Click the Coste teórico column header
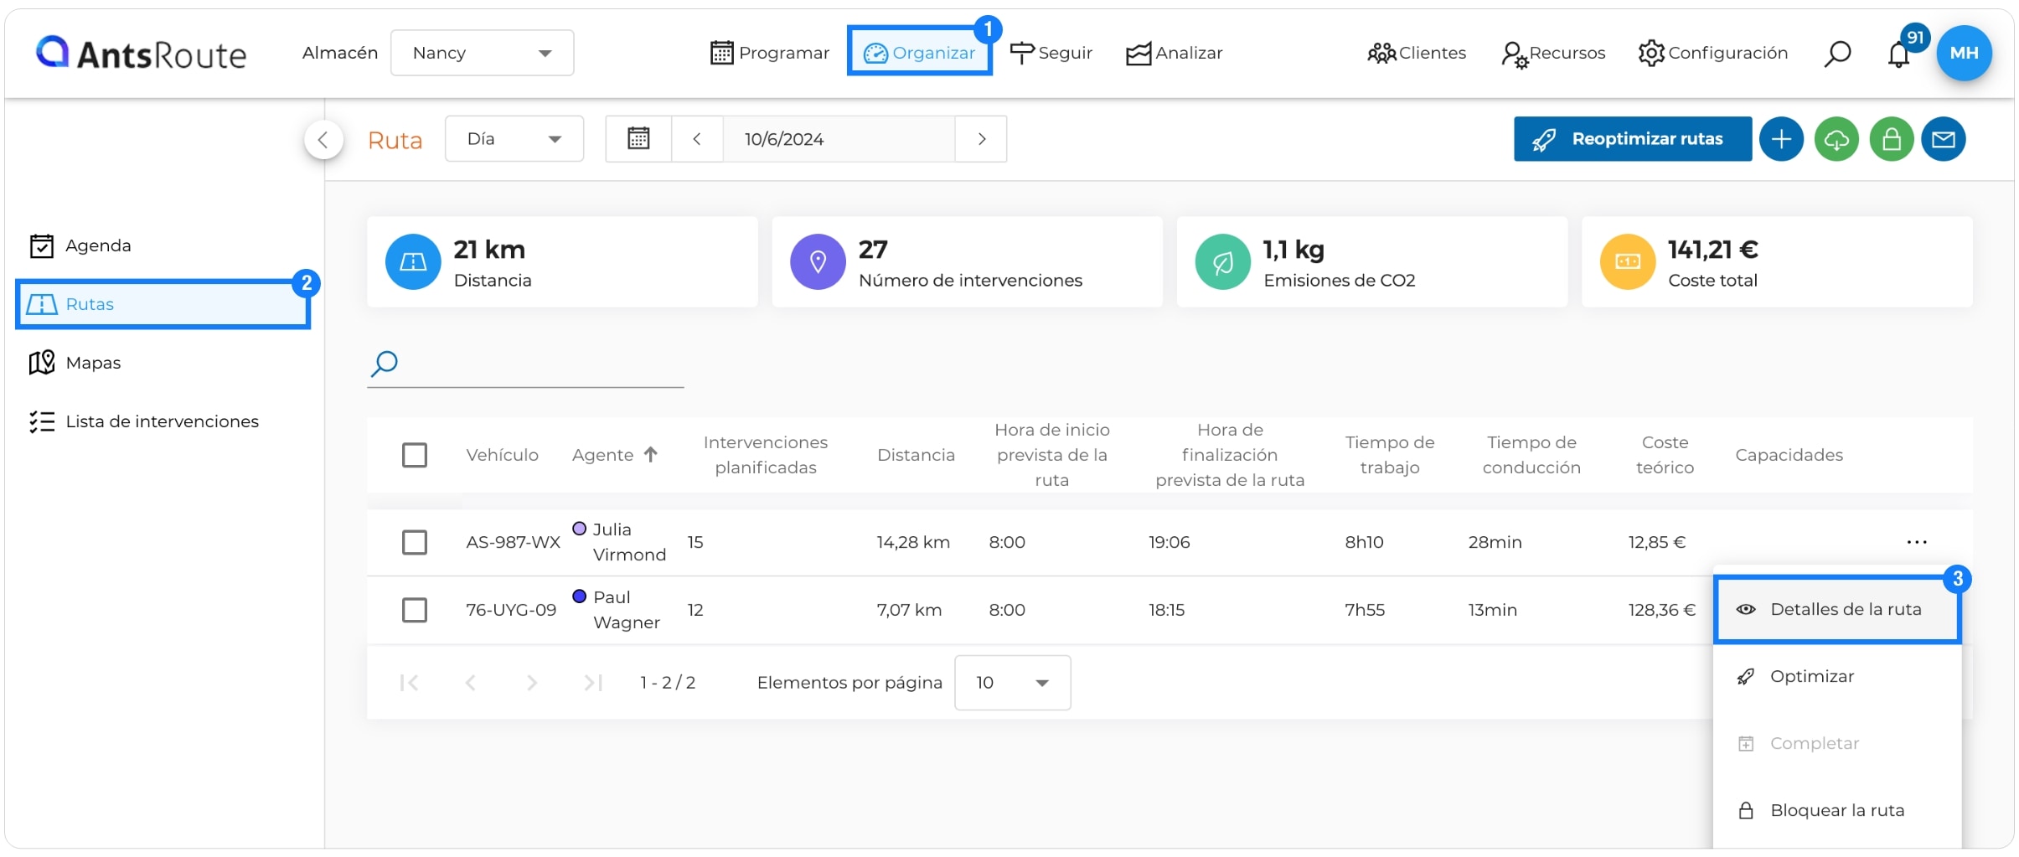Image resolution: width=2019 pixels, height=857 pixels. click(1665, 455)
